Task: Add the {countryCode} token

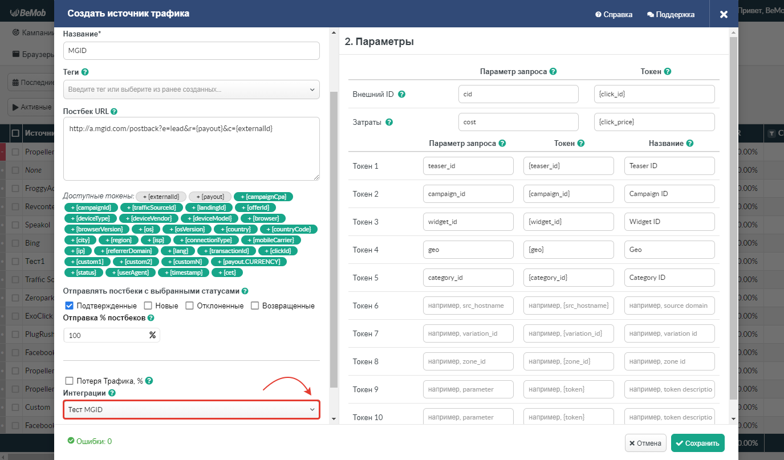Action: 289,229
